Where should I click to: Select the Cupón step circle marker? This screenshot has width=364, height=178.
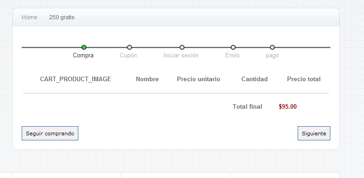click(x=129, y=47)
